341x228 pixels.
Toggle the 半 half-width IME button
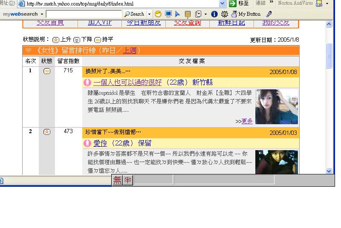[x=127, y=180]
